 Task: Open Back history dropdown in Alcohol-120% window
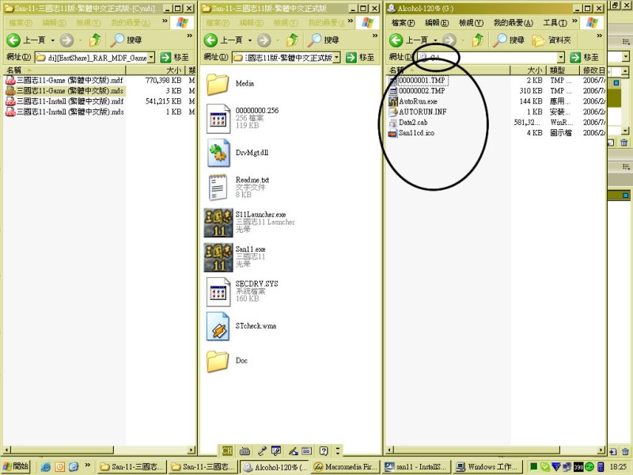(x=435, y=40)
